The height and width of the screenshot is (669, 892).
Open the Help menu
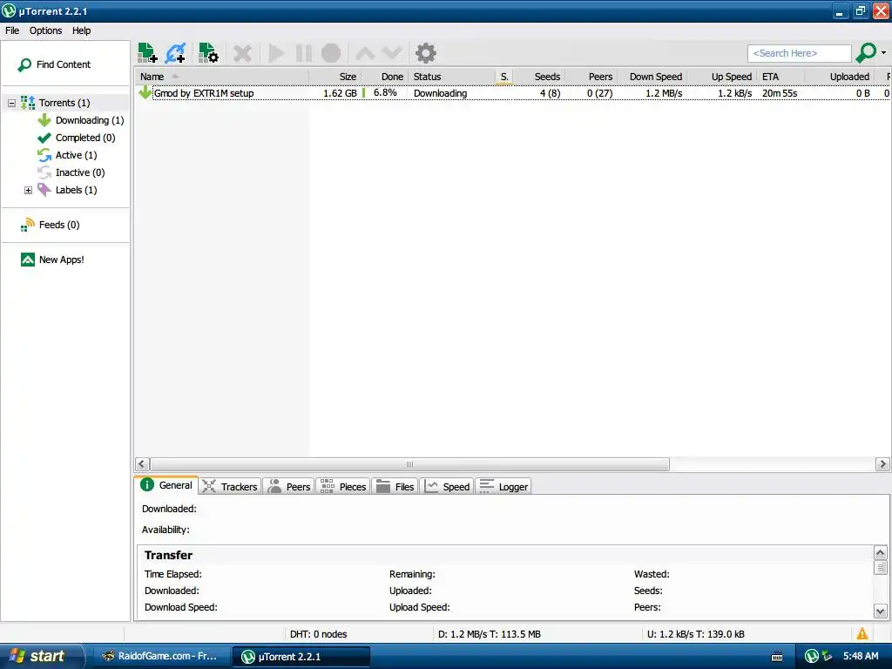pos(81,30)
